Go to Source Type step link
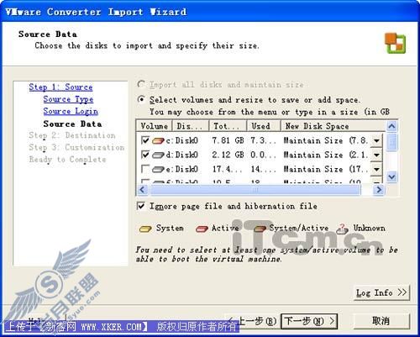 pos(68,99)
